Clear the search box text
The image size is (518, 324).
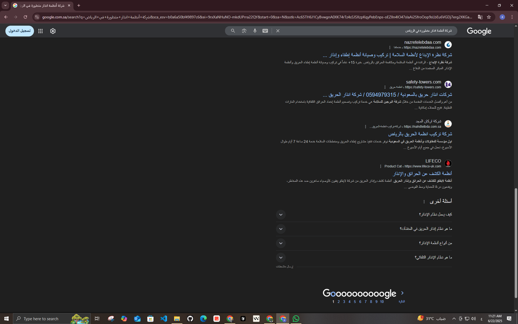point(278,31)
